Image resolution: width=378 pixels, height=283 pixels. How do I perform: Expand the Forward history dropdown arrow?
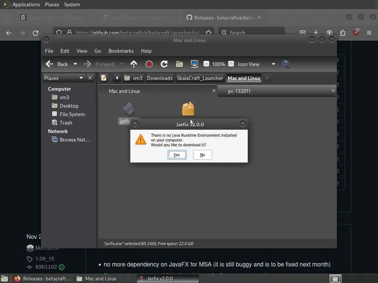pos(122,64)
